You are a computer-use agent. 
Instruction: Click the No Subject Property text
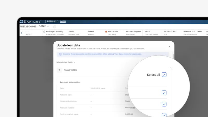click(x=55, y=31)
